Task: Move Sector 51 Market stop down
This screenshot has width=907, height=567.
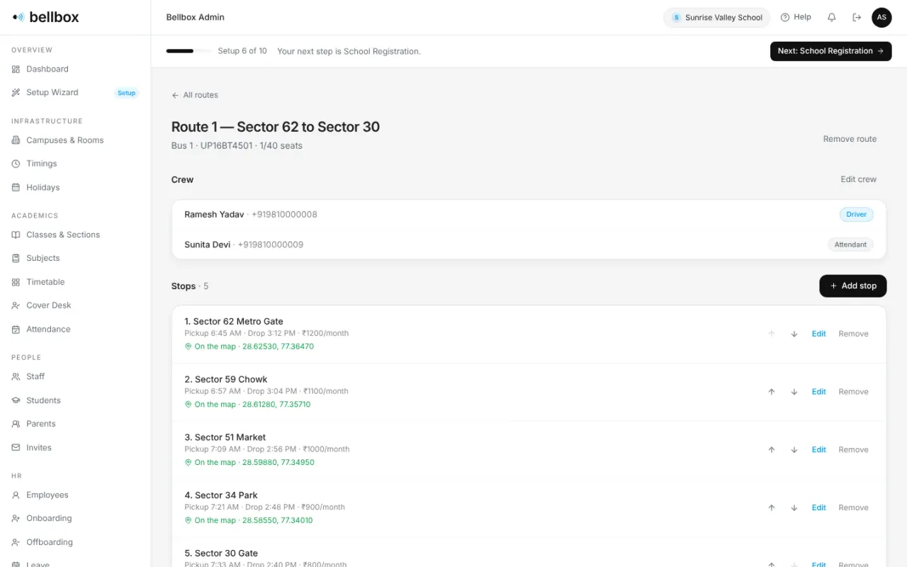Action: (x=794, y=450)
